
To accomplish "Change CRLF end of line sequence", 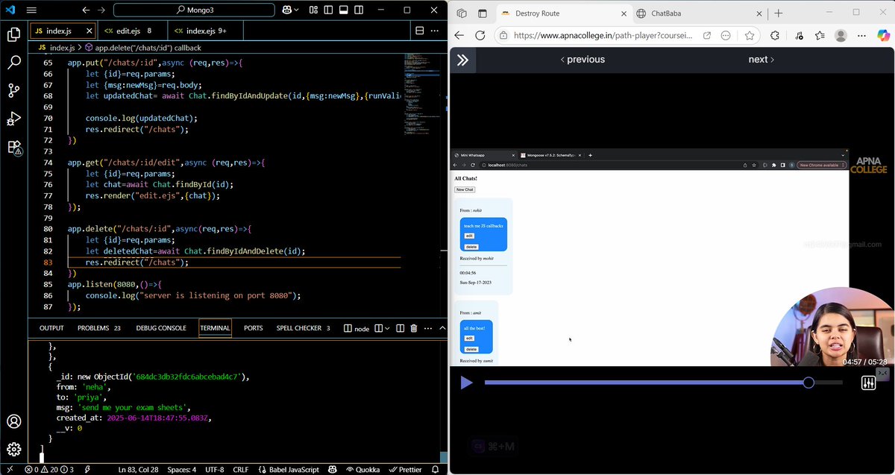I will [240, 469].
